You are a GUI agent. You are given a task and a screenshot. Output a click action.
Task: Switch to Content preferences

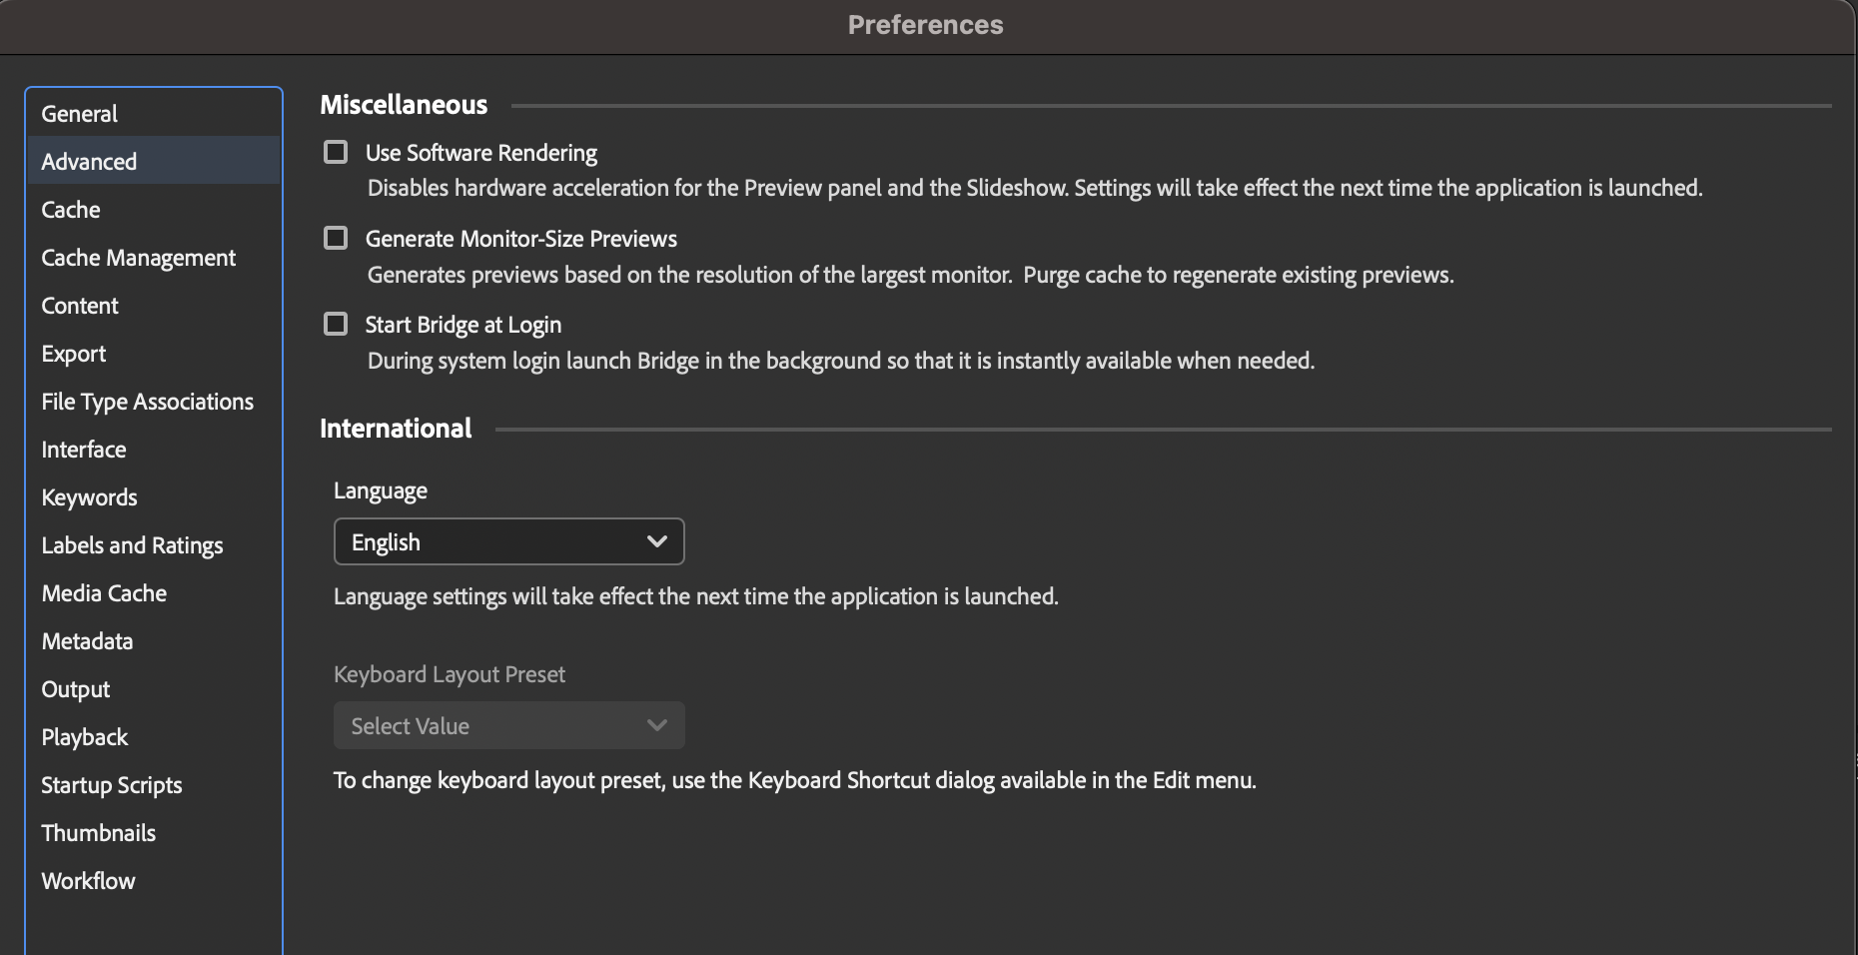(80, 306)
